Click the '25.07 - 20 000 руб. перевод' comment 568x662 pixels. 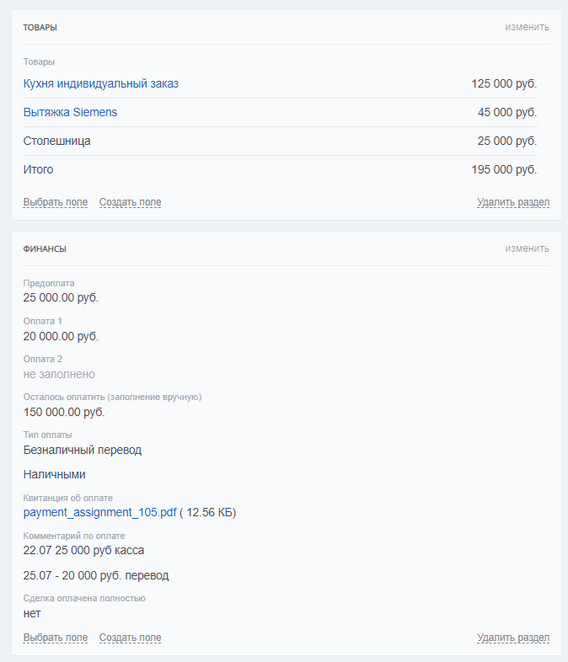pos(96,575)
